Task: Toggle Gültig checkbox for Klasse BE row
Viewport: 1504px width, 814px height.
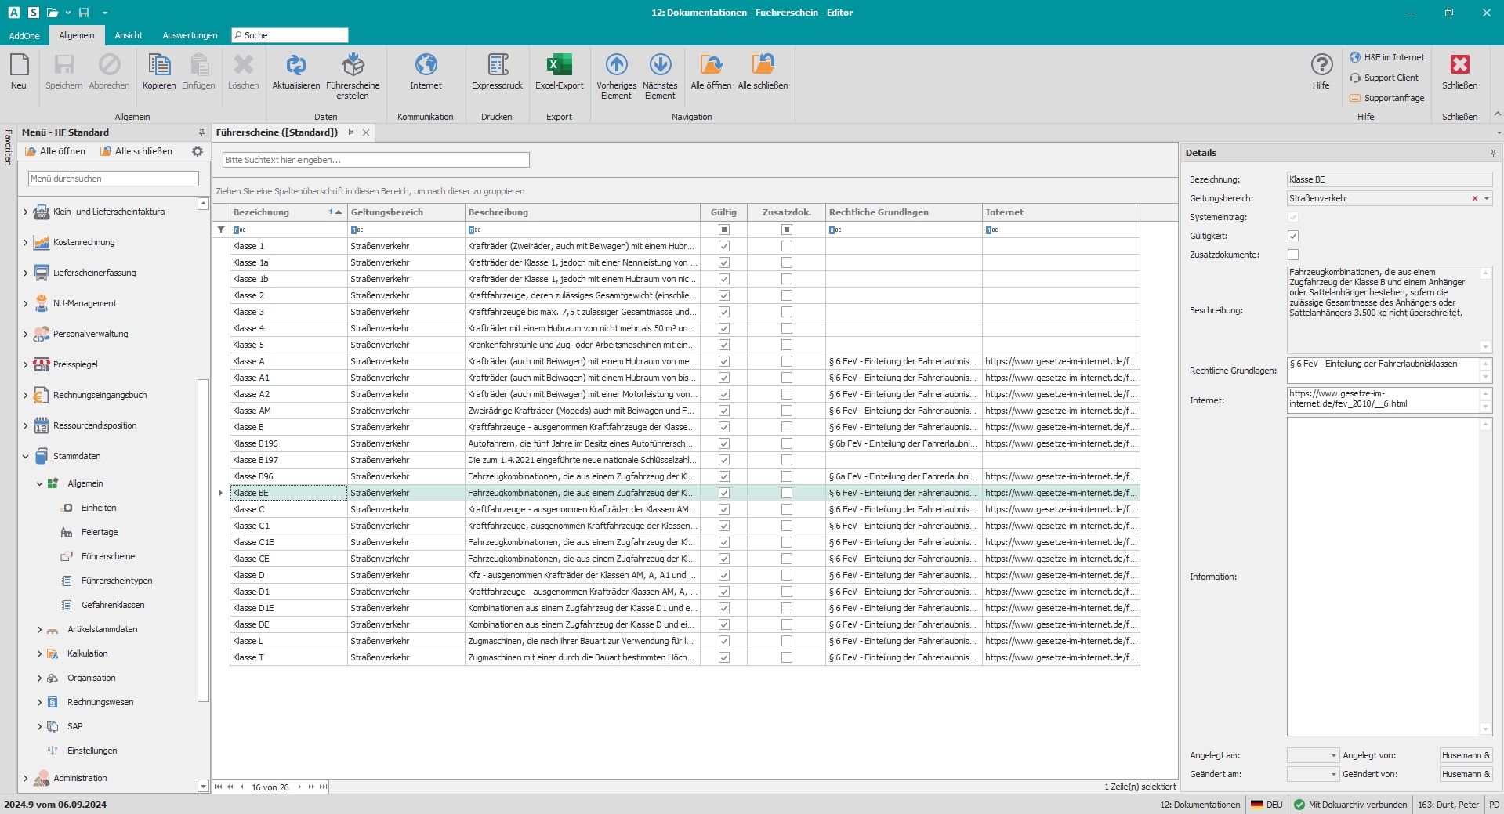Action: click(723, 493)
